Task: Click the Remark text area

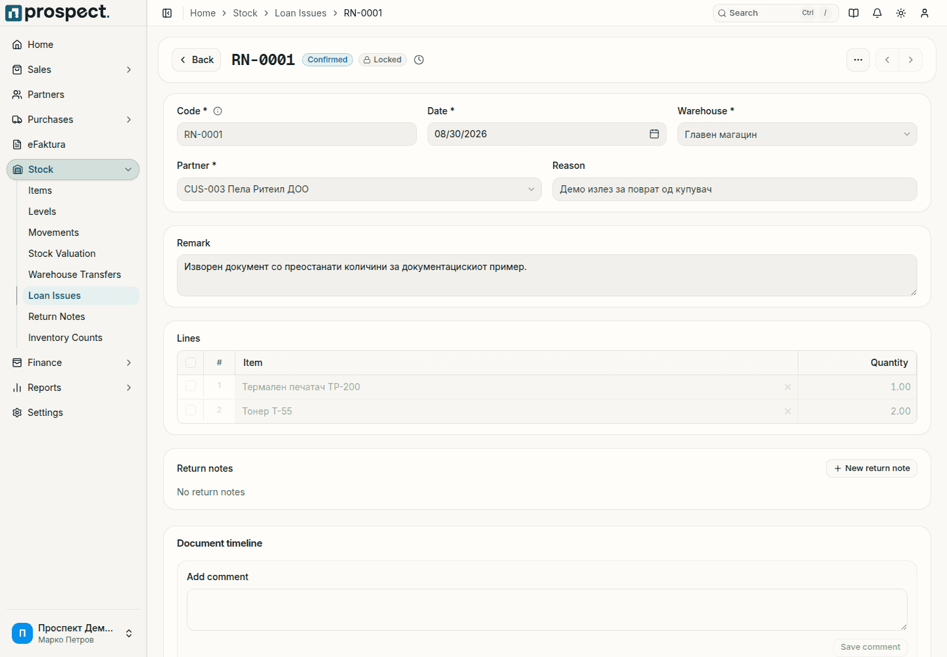Action: (x=547, y=275)
